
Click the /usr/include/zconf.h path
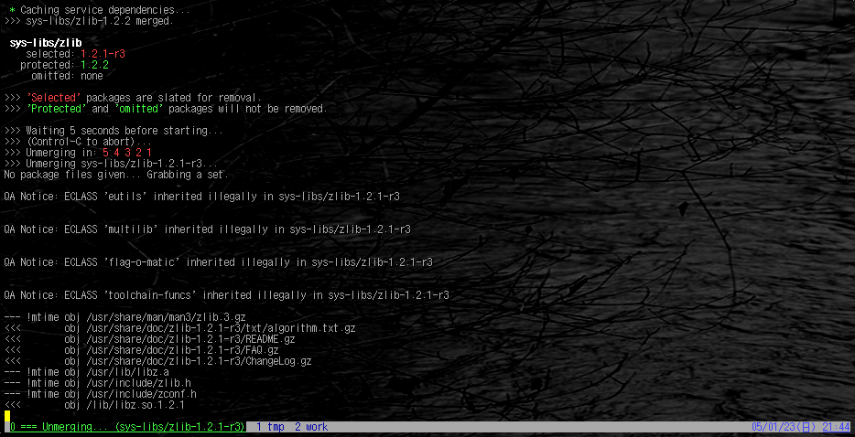coord(141,394)
